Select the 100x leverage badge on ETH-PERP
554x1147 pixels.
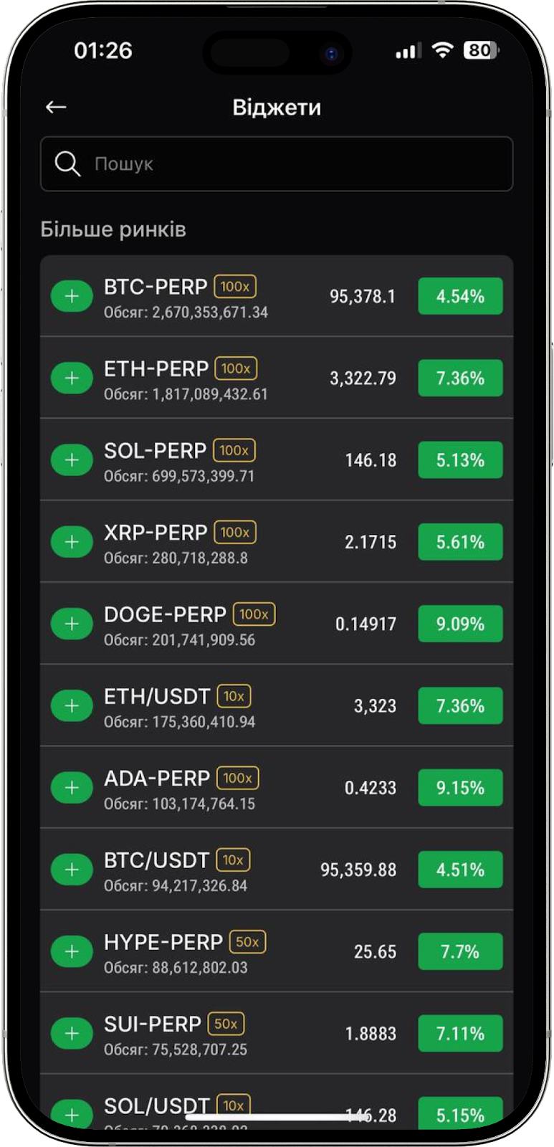point(236,368)
